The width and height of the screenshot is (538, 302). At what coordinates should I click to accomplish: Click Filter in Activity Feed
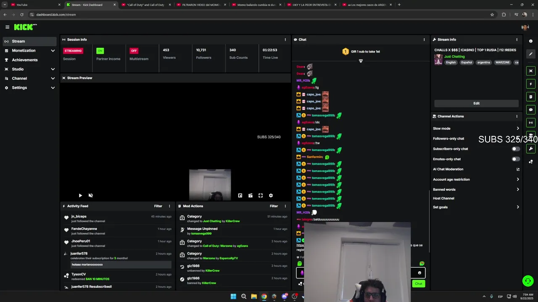(x=158, y=206)
